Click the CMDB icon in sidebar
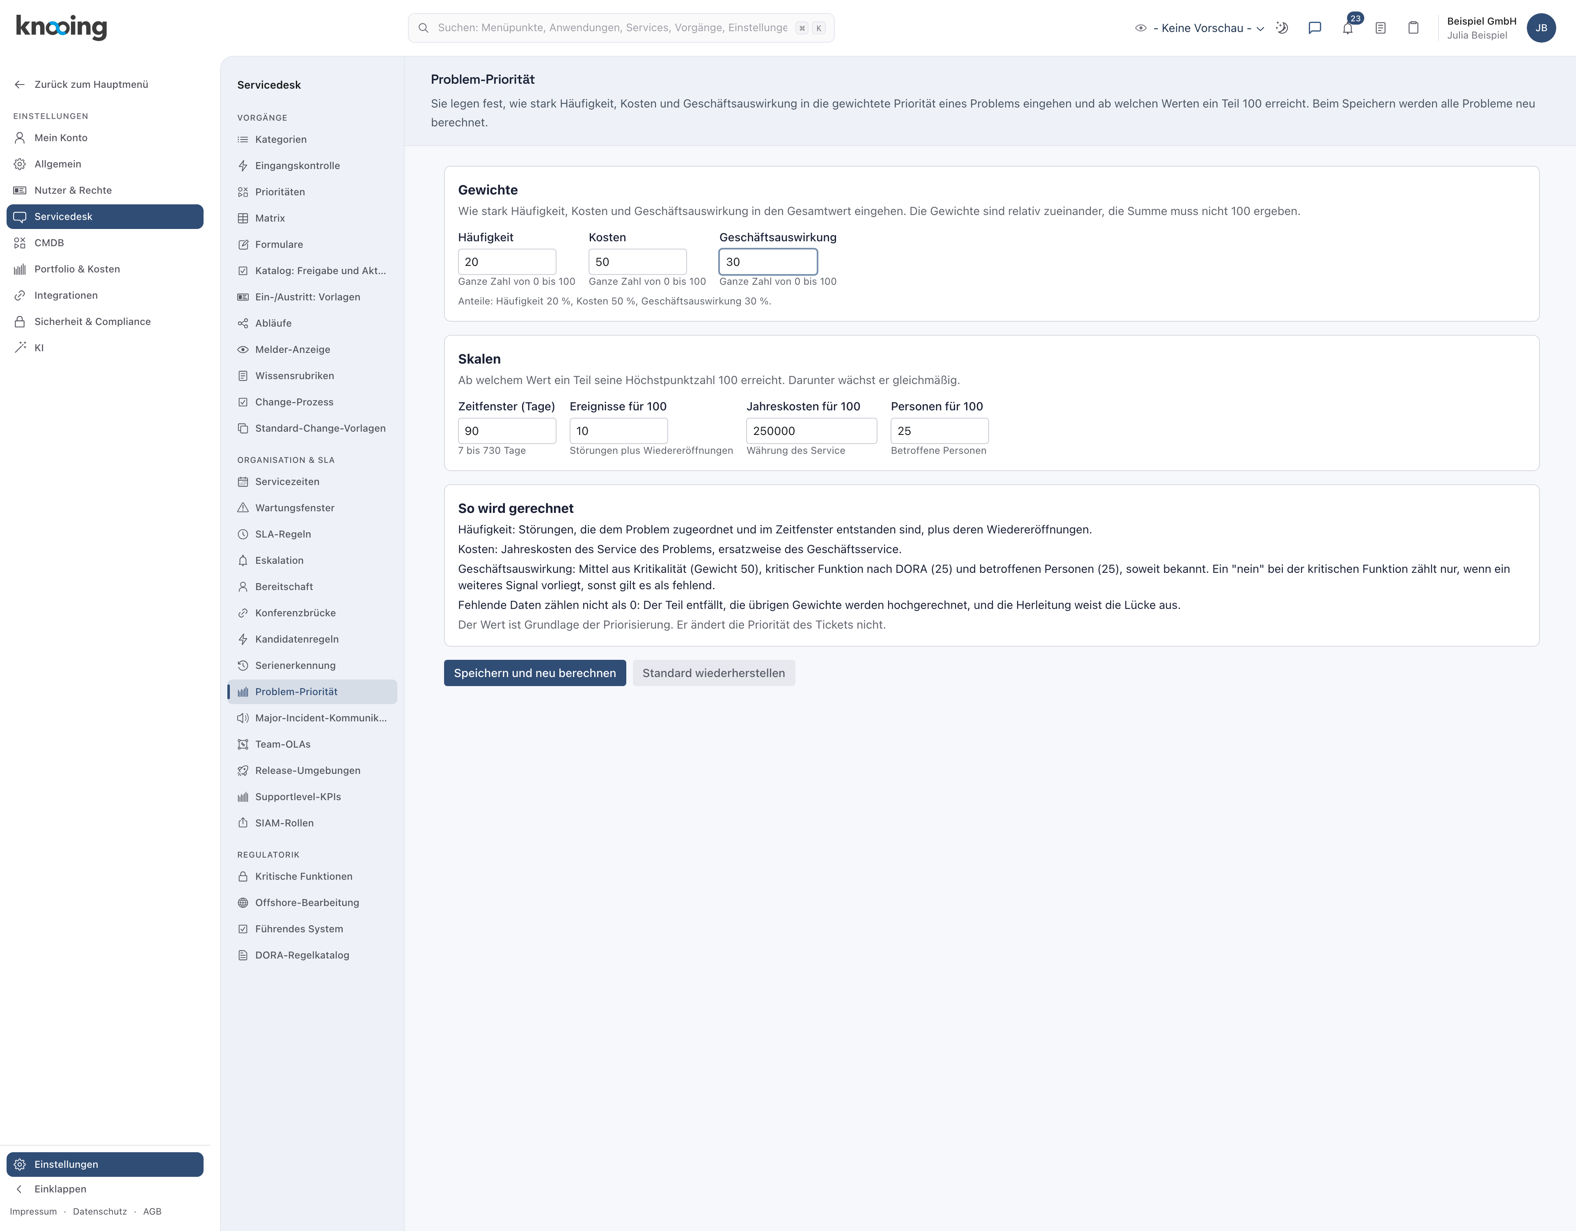This screenshot has height=1231, width=1576. point(20,243)
